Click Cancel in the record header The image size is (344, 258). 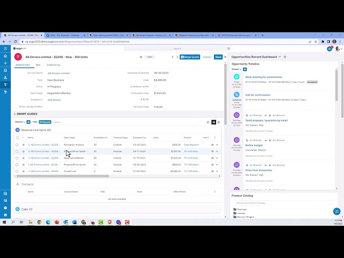point(207,57)
